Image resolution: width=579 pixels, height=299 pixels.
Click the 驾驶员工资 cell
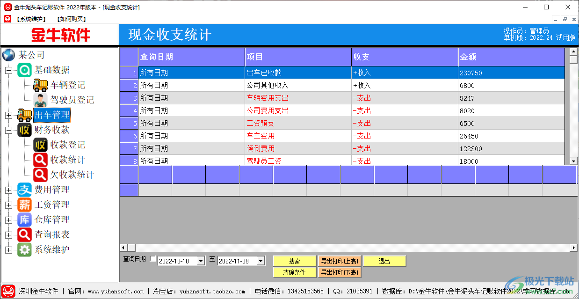pos(298,160)
